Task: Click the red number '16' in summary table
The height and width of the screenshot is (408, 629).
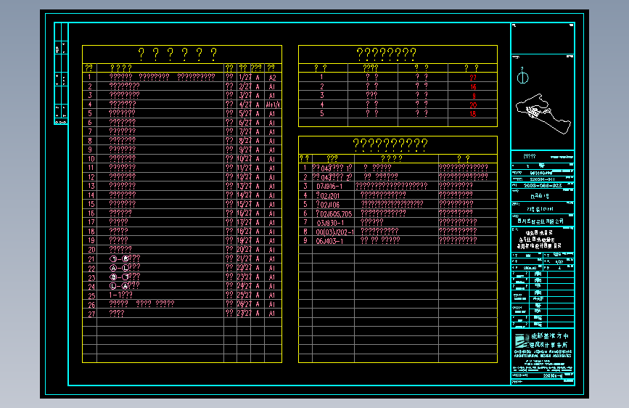Action: pyautogui.click(x=473, y=86)
